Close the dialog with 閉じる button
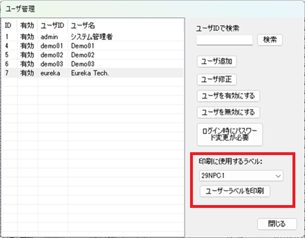305x238 pixels. [x=277, y=224]
